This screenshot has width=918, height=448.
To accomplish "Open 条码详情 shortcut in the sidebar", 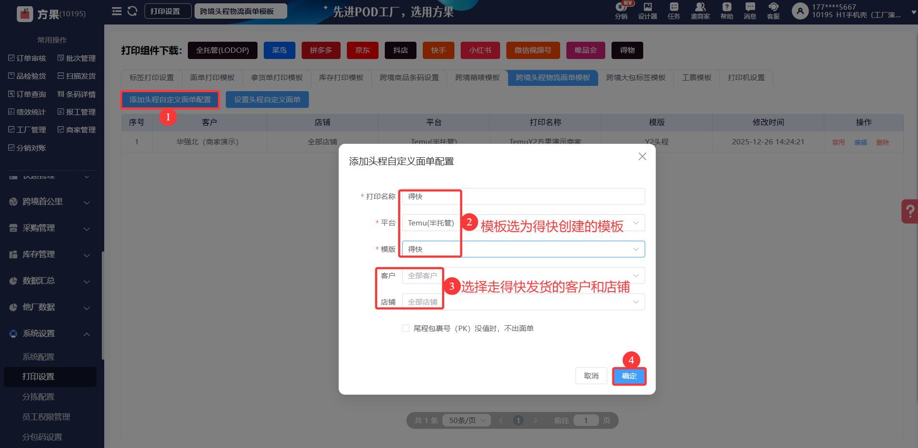I will coord(77,94).
